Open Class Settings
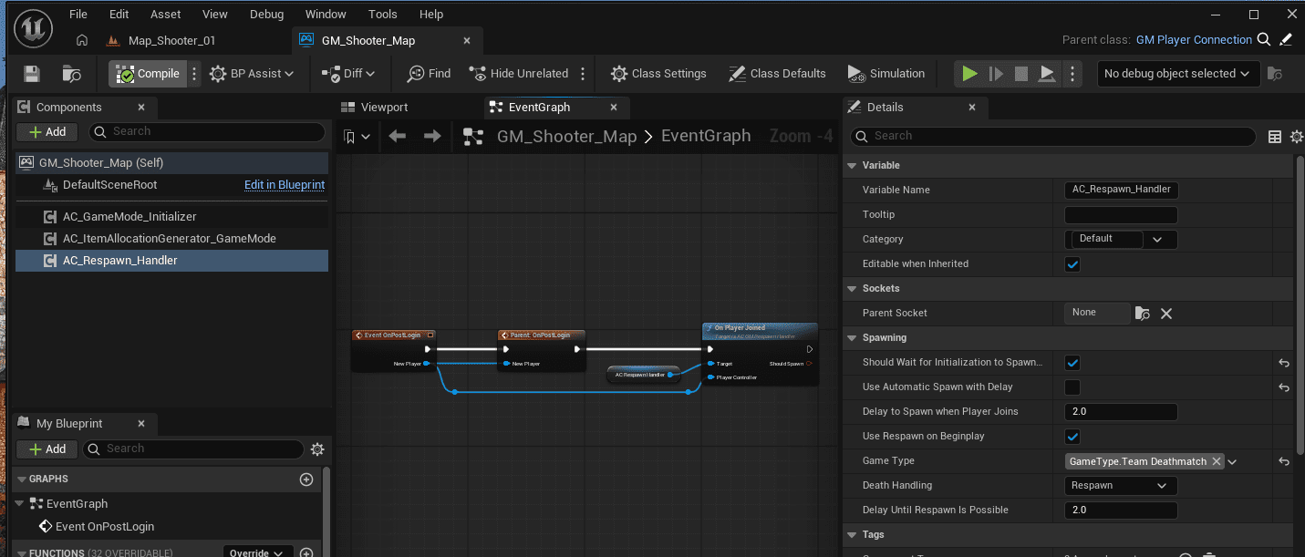Screen dimensions: 1305x557 click(x=658, y=74)
